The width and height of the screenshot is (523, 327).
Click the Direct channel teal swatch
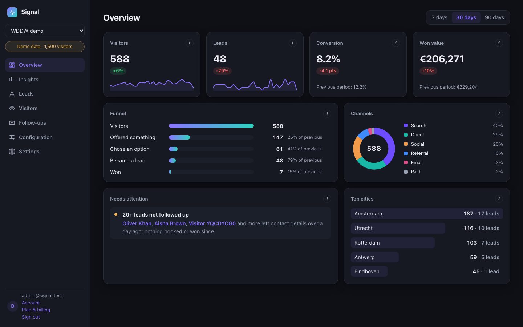coord(406,135)
